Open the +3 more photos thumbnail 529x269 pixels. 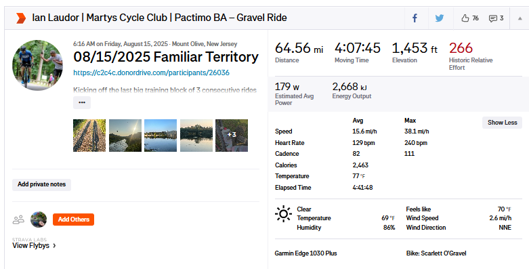[x=232, y=136]
